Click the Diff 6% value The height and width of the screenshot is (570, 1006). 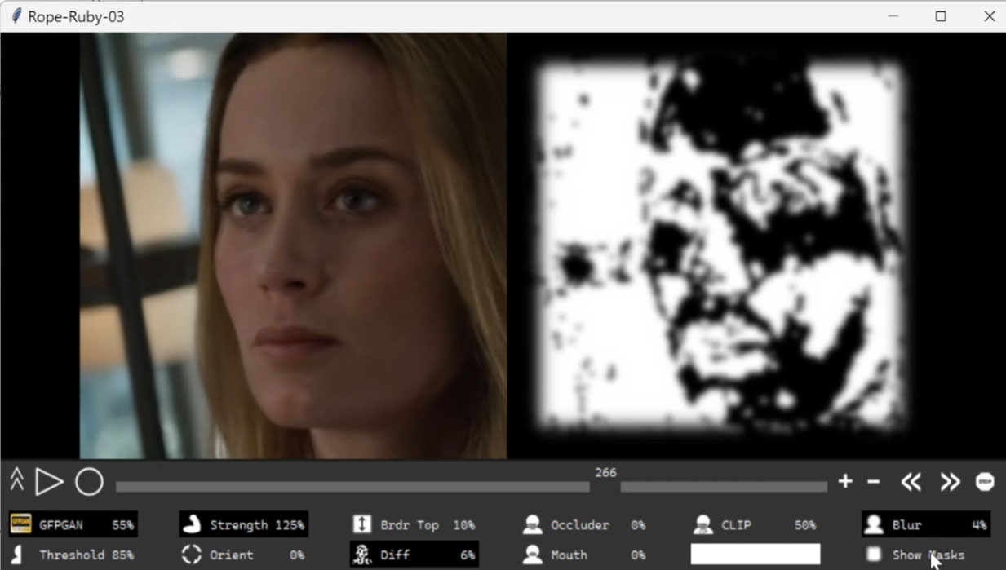[x=468, y=555]
